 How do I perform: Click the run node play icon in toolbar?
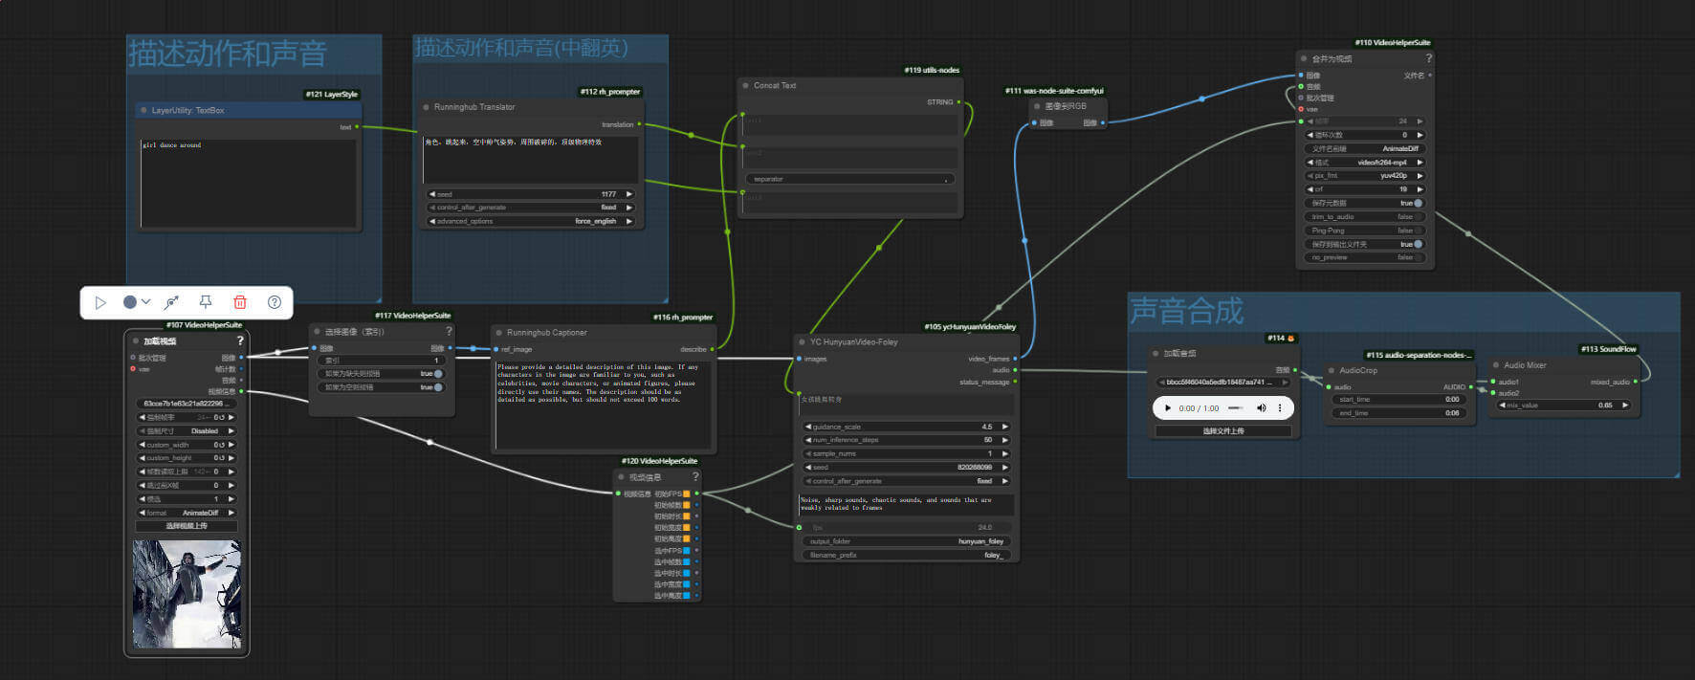click(x=100, y=302)
